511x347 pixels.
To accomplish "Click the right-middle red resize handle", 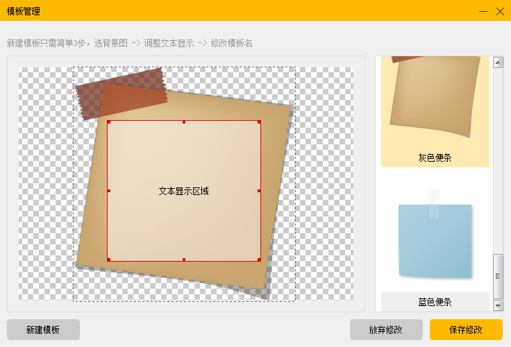I will 260,191.
